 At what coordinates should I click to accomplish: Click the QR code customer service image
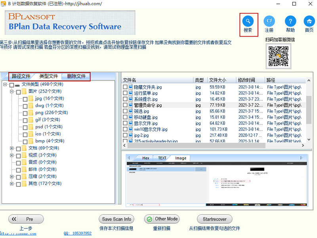(278, 56)
